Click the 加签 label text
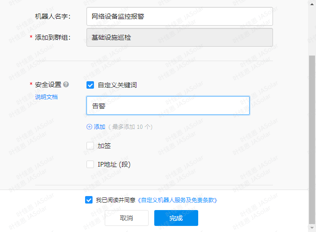 click(x=104, y=146)
